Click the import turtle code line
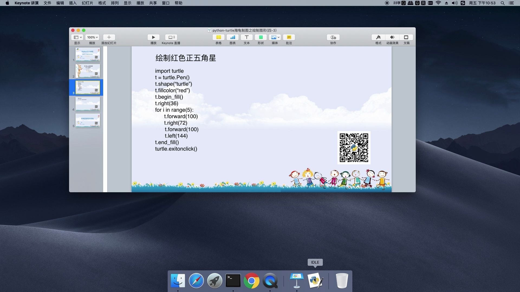The image size is (520, 292). pos(169,71)
